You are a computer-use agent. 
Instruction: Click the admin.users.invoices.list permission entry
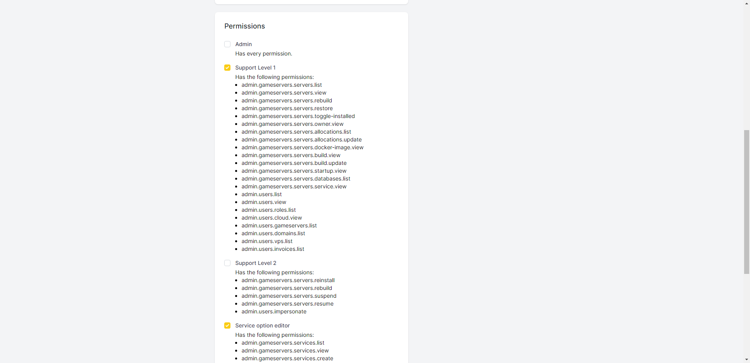pos(273,249)
